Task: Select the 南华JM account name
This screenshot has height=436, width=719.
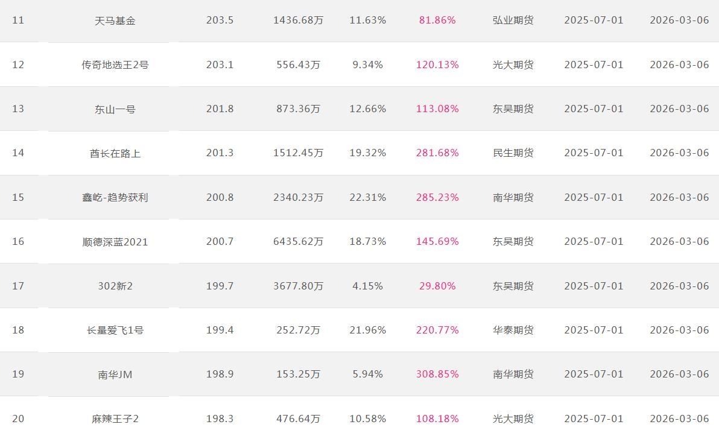Action: click(x=115, y=374)
